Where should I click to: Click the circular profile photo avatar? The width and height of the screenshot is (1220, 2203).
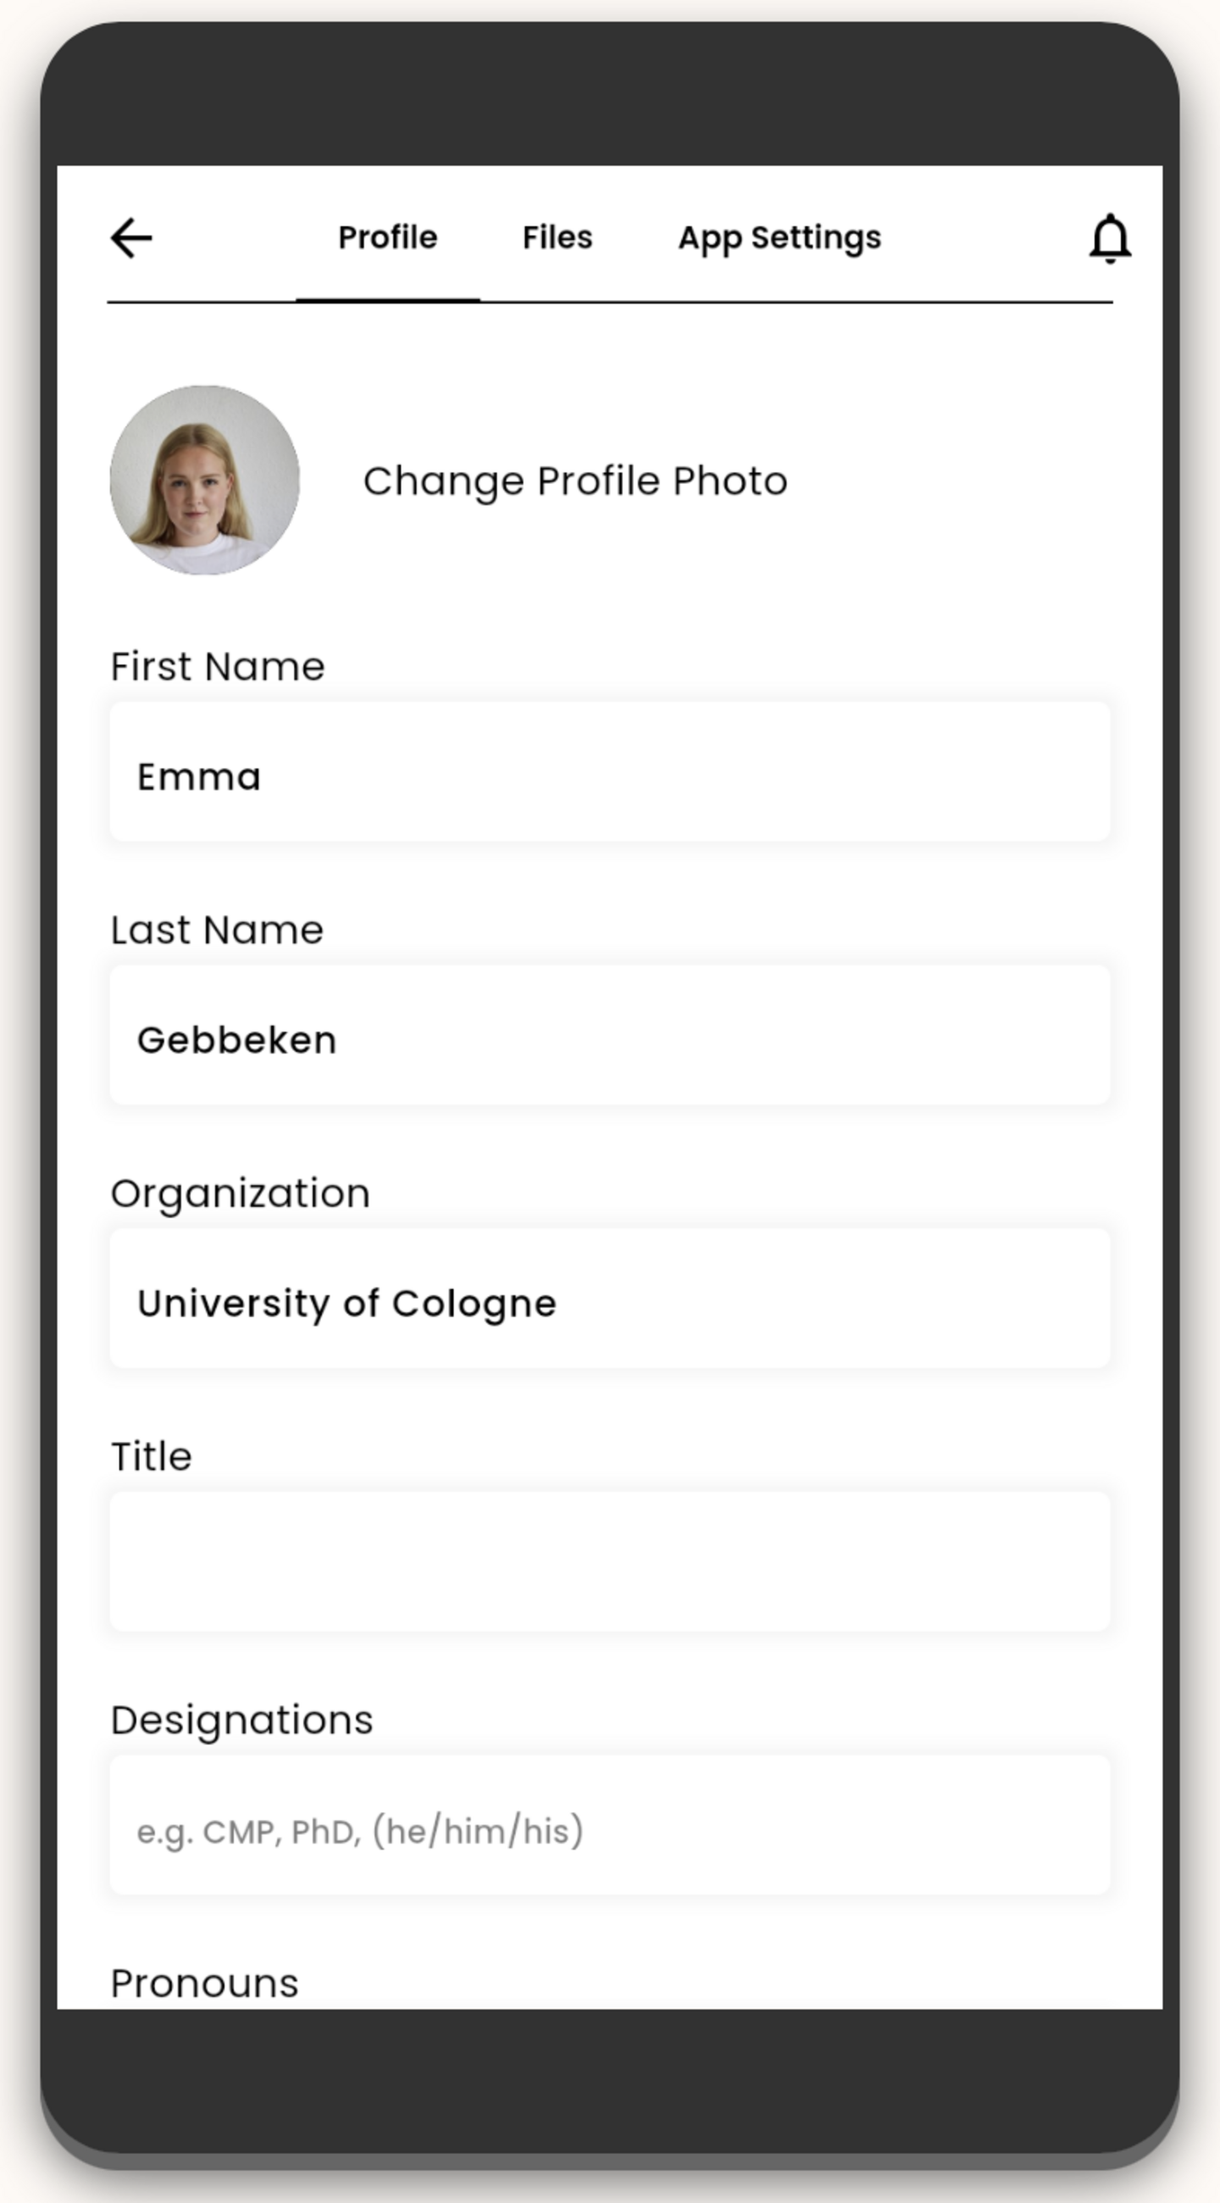point(204,480)
